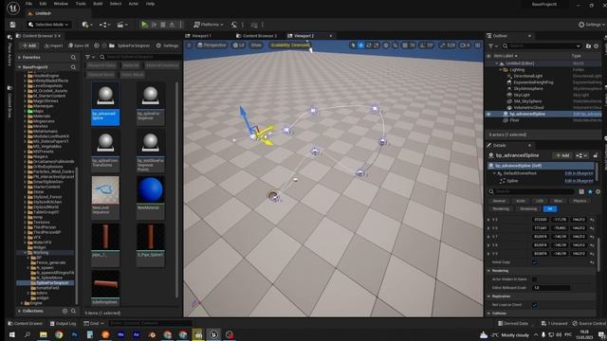Click the Unreal Engine logo icon

pyautogui.click(x=12, y=9)
